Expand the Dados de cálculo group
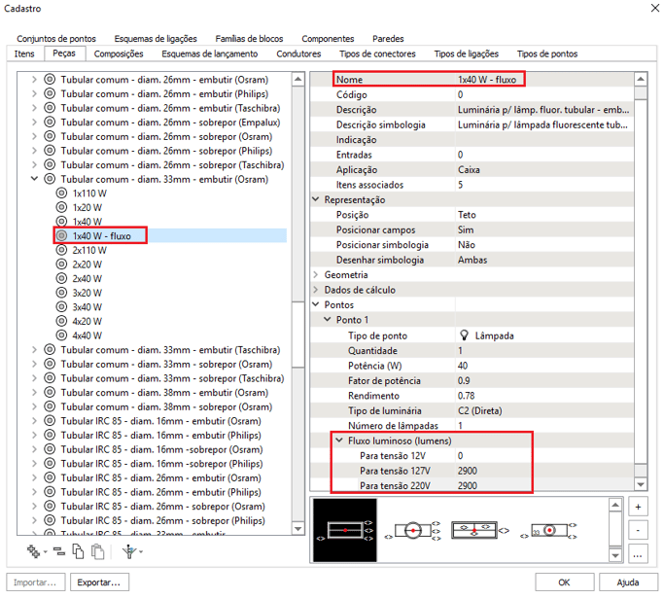Viewport: 664px width, 599px height. tap(316, 290)
